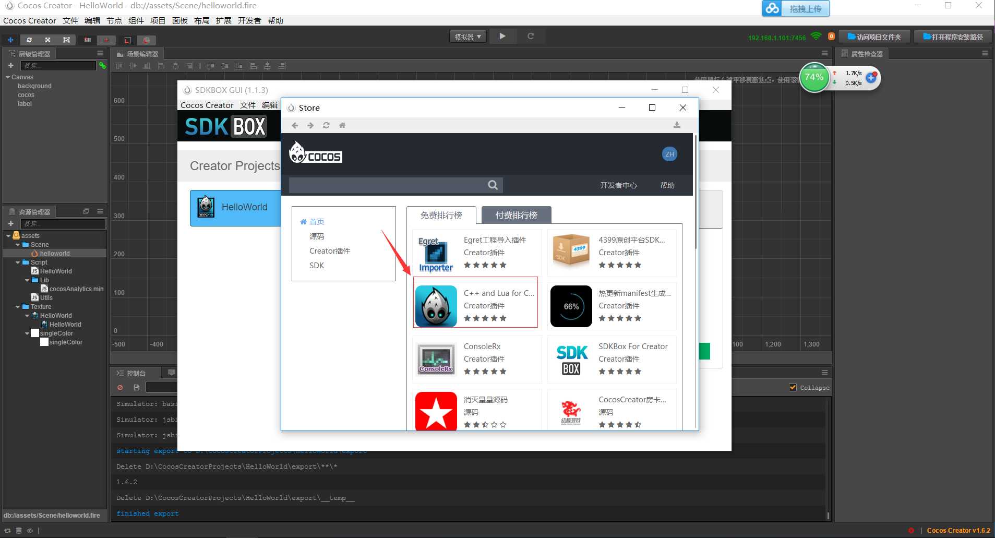Click 开发者中心 link in Store

coord(618,185)
